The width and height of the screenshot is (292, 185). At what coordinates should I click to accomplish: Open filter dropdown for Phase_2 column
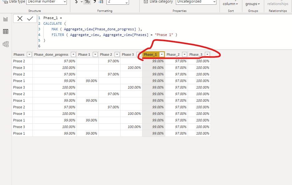pos(185,54)
